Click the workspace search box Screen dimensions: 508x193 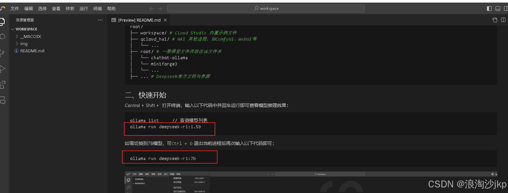(x=266, y=9)
